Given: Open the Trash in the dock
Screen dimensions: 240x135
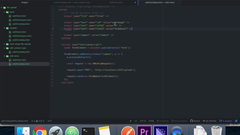Looking at the screenshot, I should (216, 130).
